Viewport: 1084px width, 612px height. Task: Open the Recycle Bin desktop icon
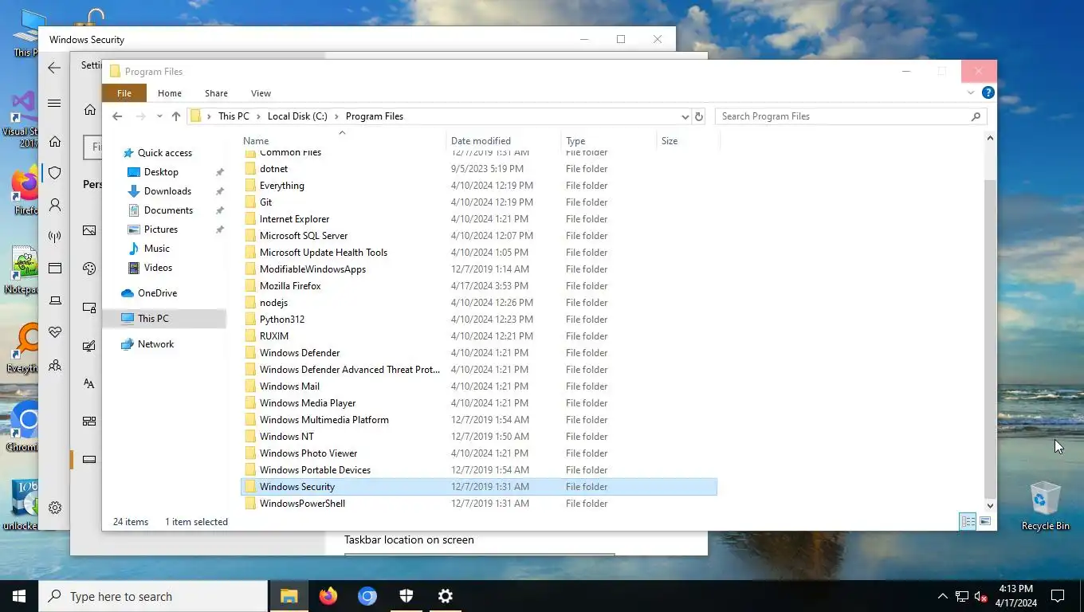[1045, 506]
